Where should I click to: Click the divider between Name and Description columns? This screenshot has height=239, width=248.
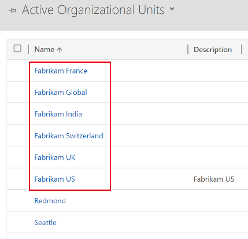pos(188,49)
